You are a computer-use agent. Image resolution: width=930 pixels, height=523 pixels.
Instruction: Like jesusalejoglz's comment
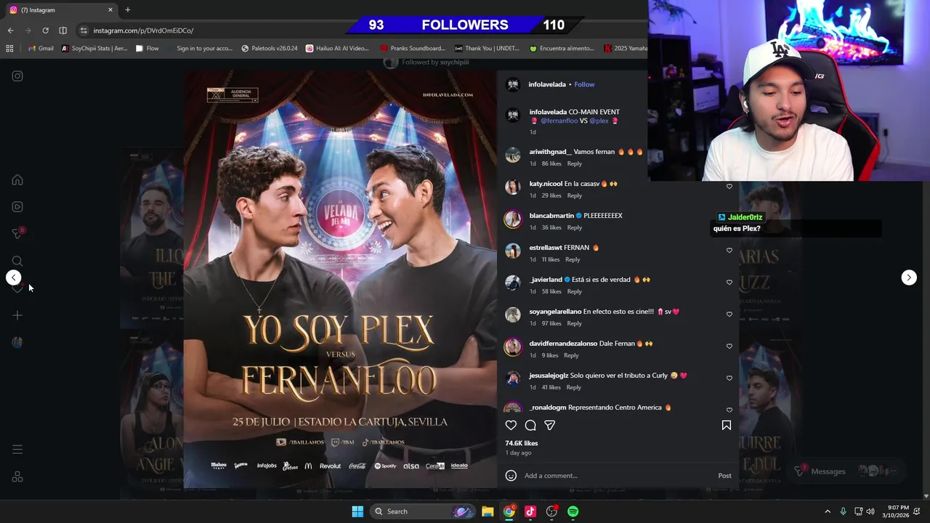pyautogui.click(x=729, y=378)
